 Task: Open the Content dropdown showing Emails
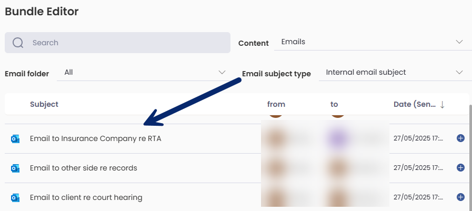click(x=373, y=42)
